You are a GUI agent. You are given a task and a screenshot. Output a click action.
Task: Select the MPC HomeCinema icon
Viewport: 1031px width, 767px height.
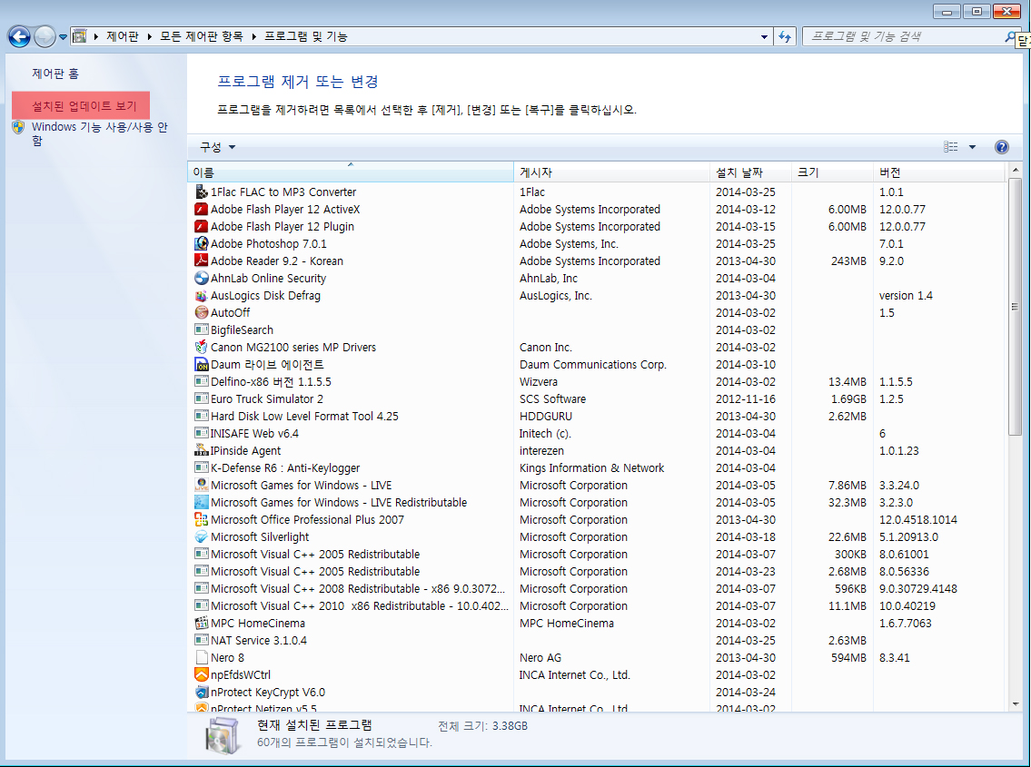pyautogui.click(x=202, y=623)
